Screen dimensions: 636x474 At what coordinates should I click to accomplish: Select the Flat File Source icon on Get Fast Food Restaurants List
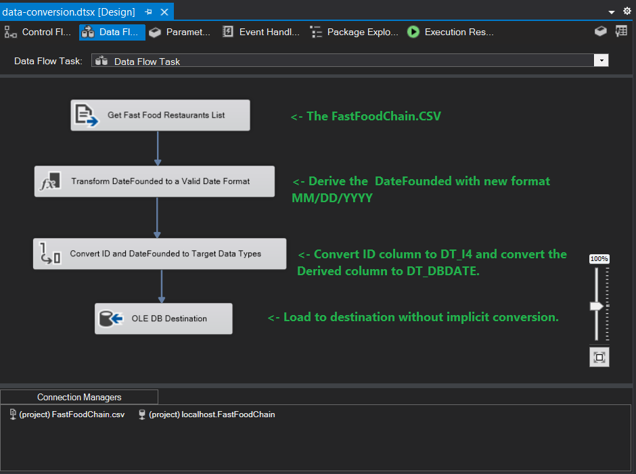coord(87,115)
